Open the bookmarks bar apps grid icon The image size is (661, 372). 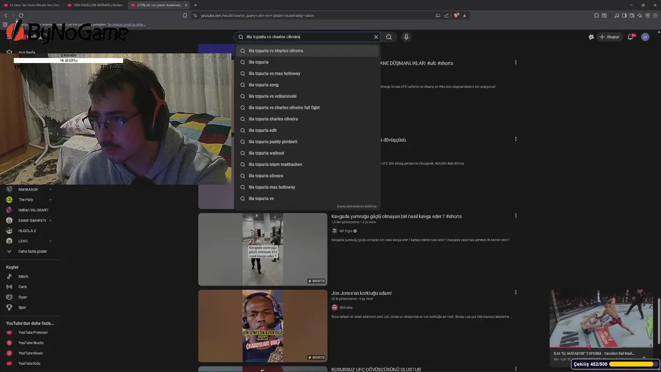[5, 24]
